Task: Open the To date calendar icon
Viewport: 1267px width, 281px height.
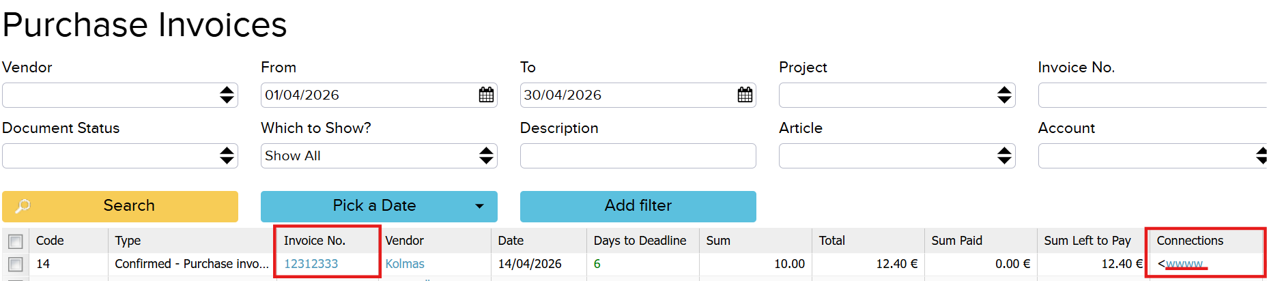Action: pyautogui.click(x=745, y=95)
